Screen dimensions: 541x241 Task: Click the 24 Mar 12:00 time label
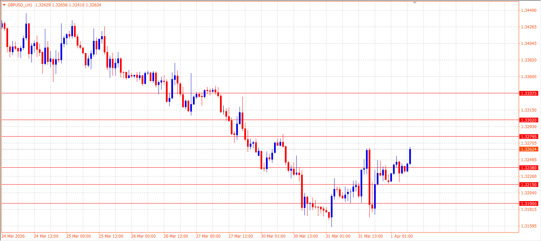(46, 236)
